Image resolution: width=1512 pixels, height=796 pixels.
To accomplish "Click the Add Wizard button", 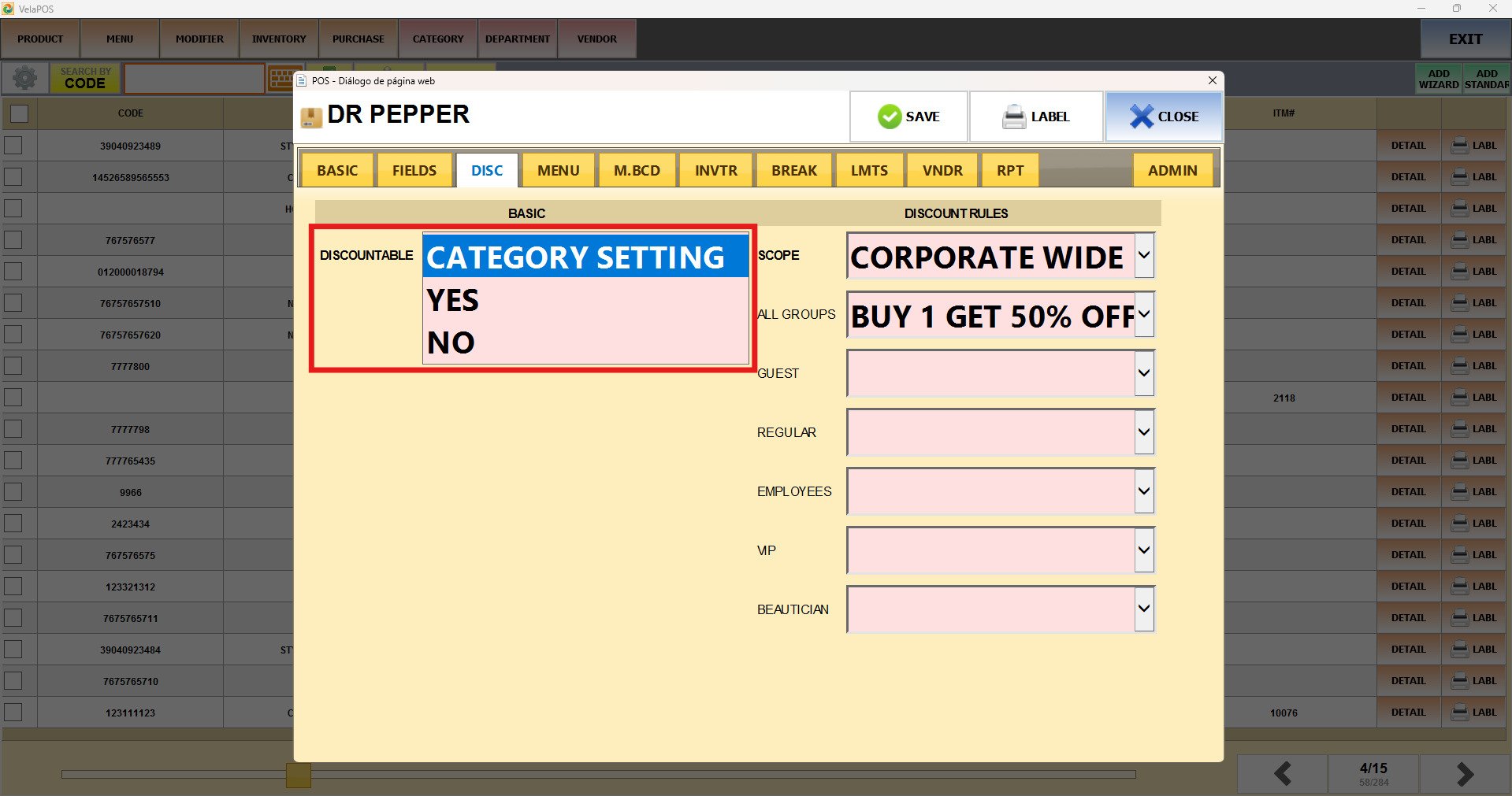I will point(1438,79).
